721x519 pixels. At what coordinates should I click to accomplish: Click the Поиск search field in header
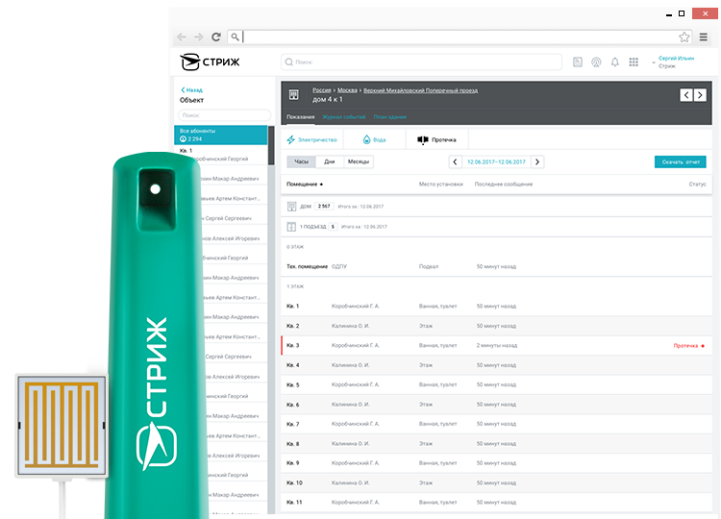click(421, 62)
